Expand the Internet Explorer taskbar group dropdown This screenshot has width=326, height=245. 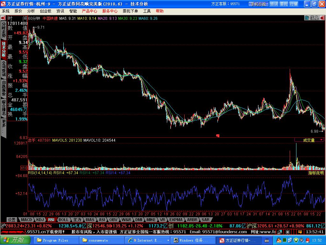[168, 241]
